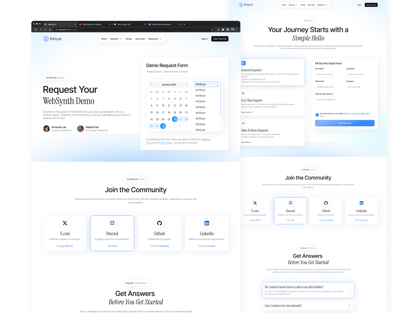Image resolution: width=418 pixels, height=313 pixels.
Task: Switch to the Robbi Darwis Dribbble tab
Action: point(94,24)
